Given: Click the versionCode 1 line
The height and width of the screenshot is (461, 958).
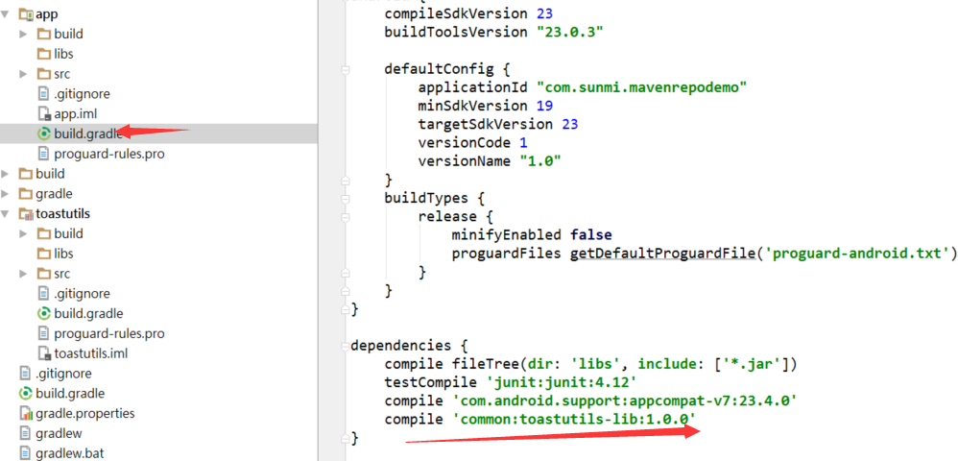Looking at the screenshot, I should (x=473, y=142).
